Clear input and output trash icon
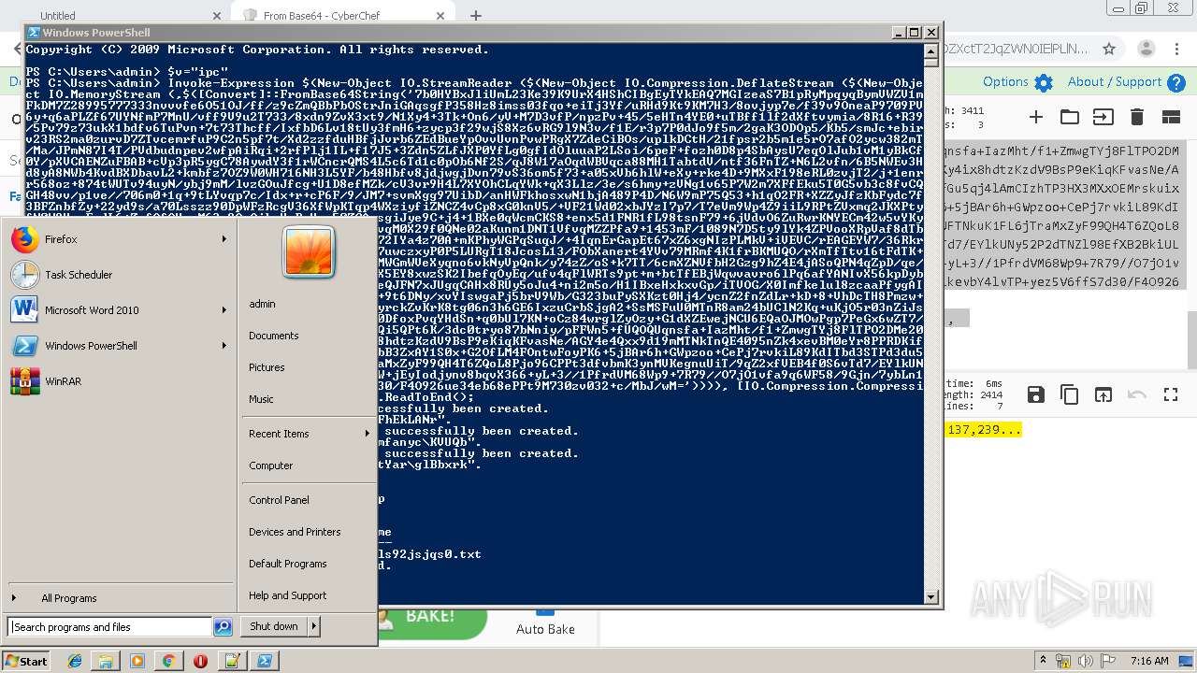 point(1137,117)
